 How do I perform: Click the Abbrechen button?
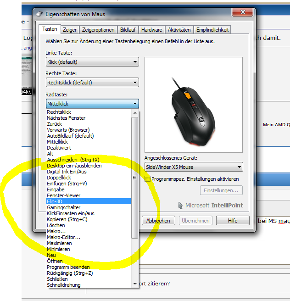(x=158, y=221)
